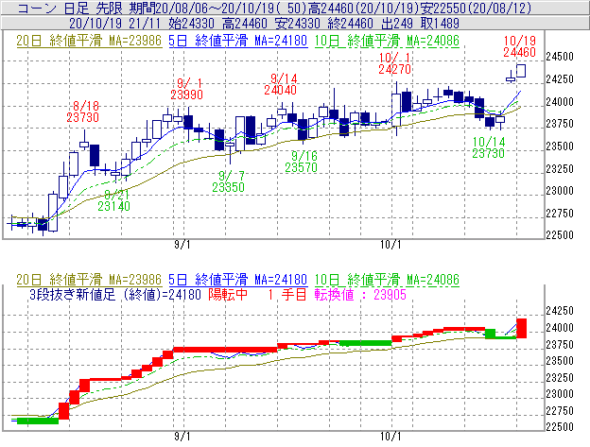Select the 8/21 23140 low label
Screen dimensions: 590x447
[x=114, y=200]
